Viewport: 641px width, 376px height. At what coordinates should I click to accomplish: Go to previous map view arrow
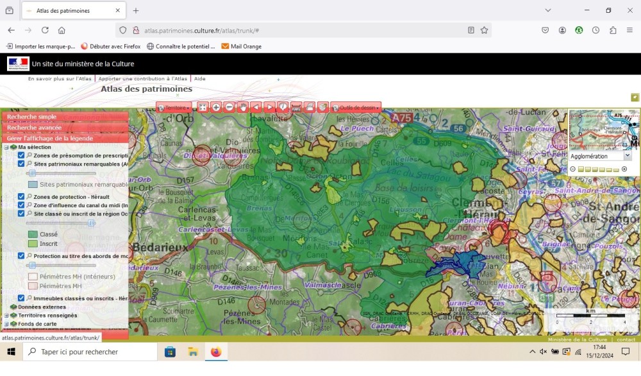pyautogui.click(x=256, y=107)
